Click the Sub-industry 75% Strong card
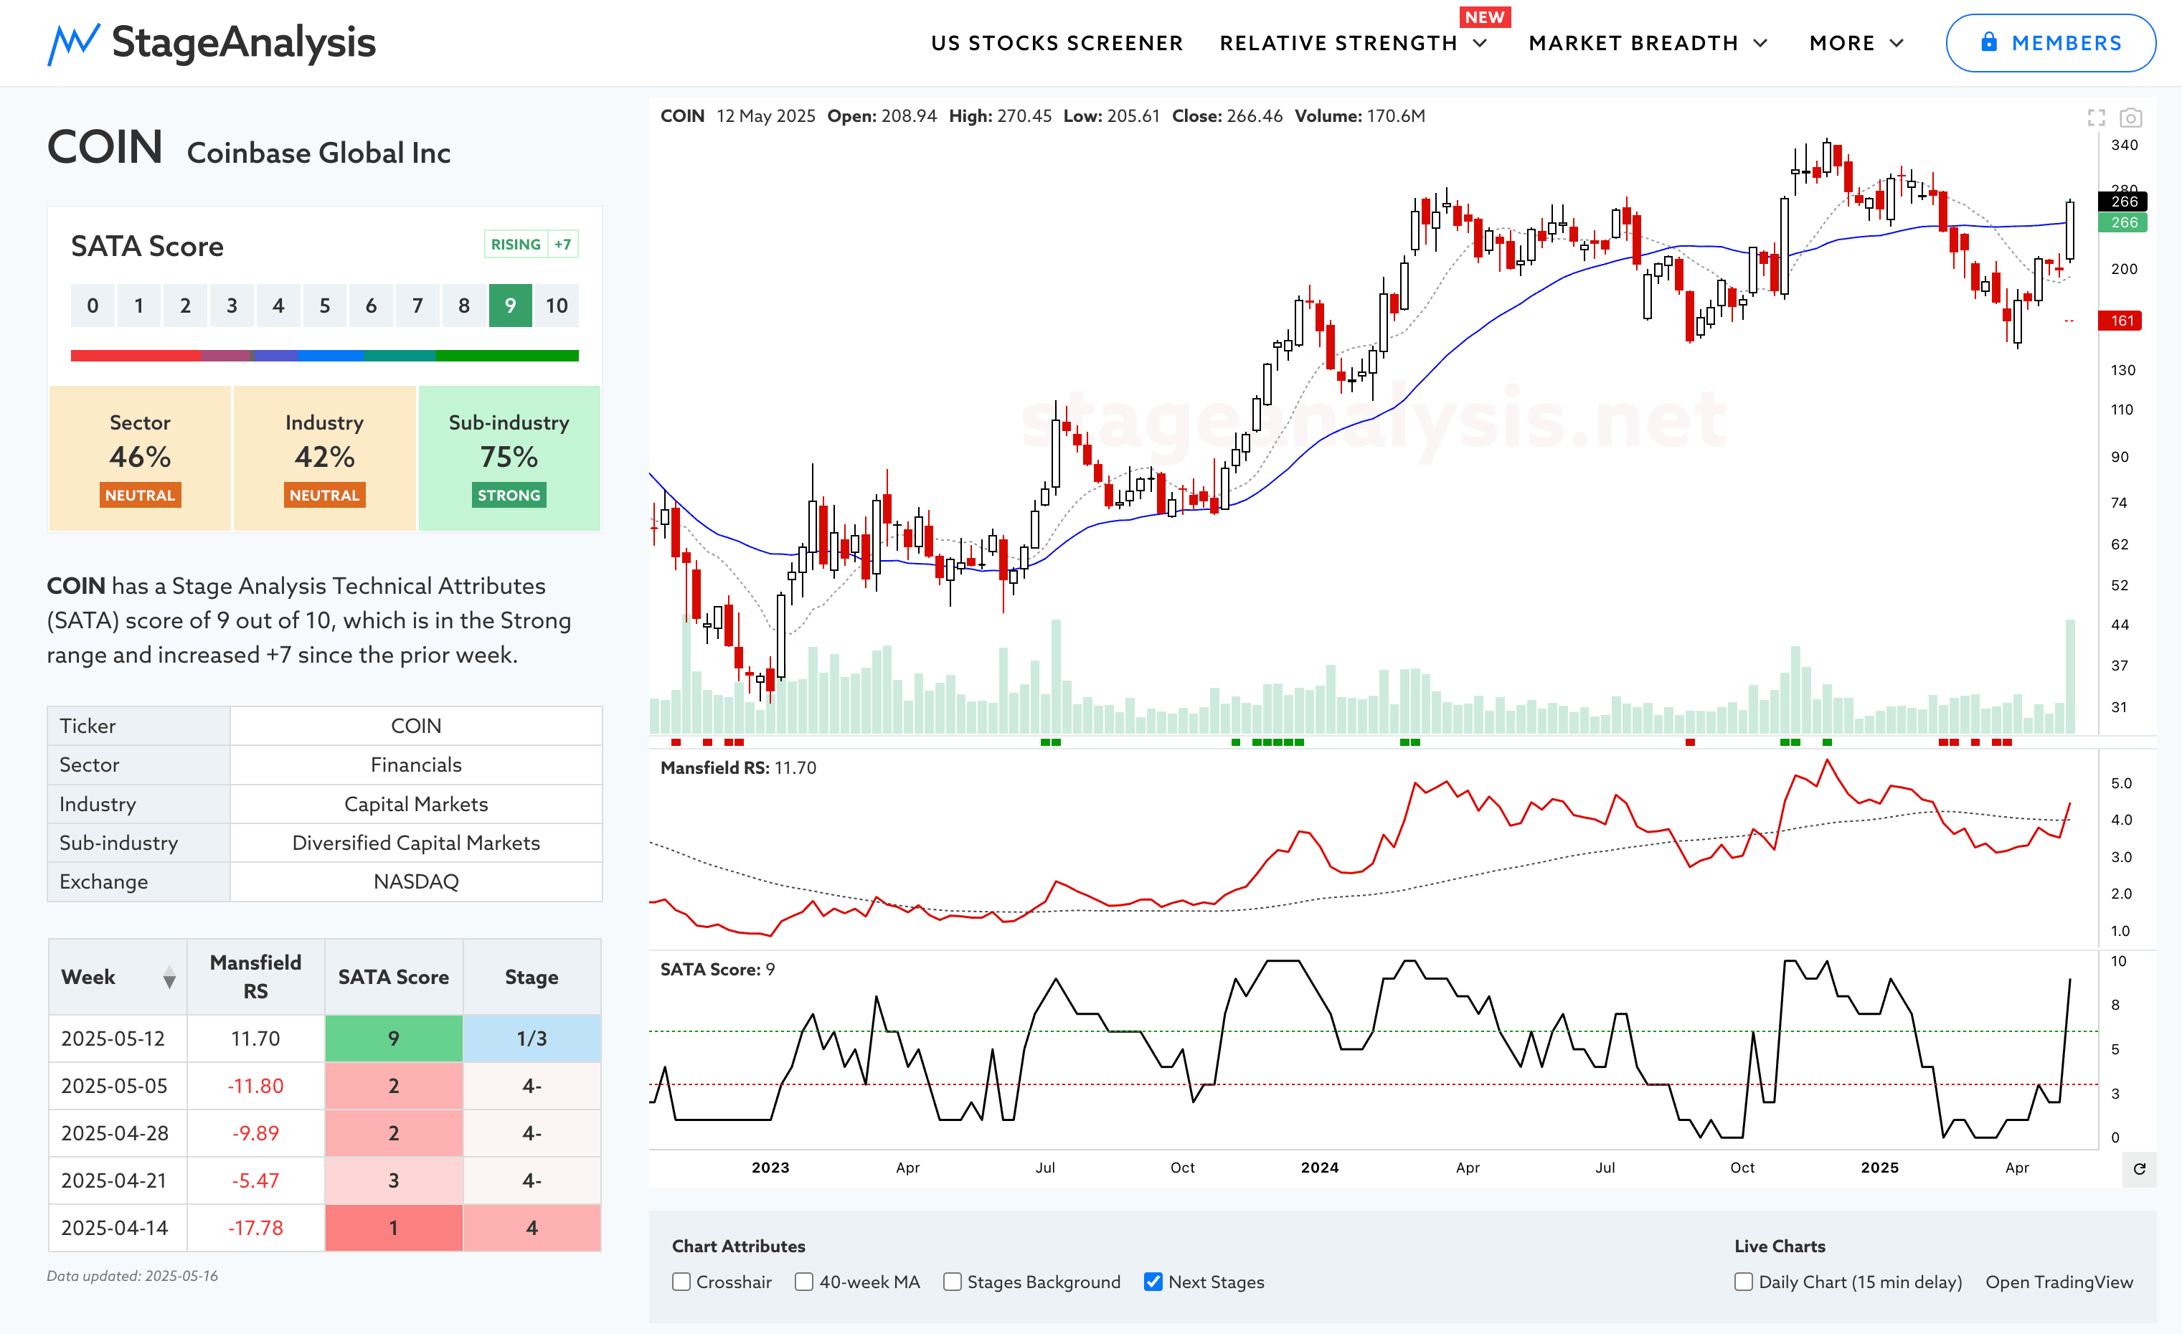The image size is (2182, 1334). click(x=509, y=458)
